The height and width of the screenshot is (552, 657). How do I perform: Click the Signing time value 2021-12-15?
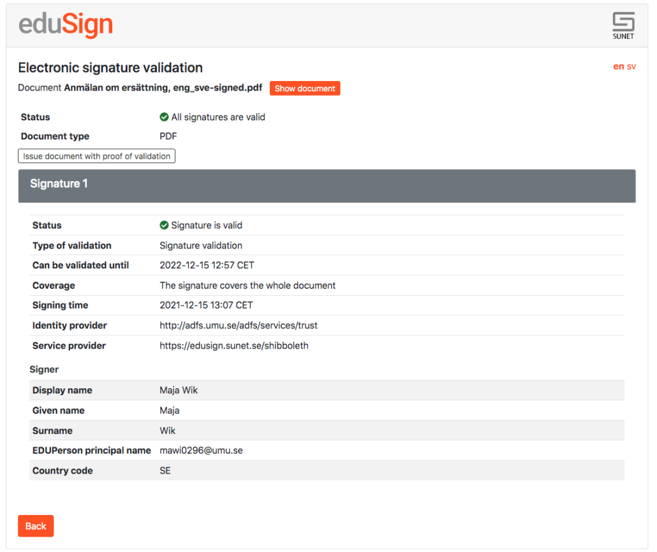[206, 305]
